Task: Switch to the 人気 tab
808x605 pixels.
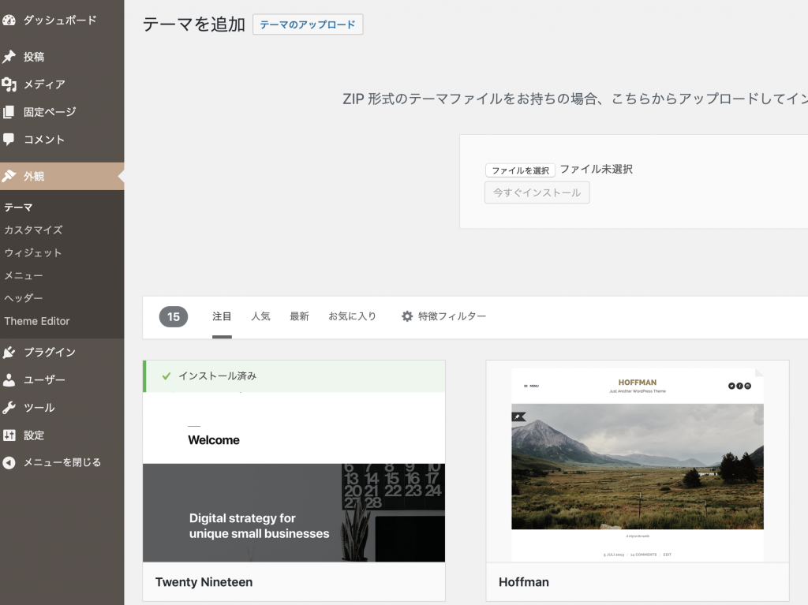Action: click(260, 316)
